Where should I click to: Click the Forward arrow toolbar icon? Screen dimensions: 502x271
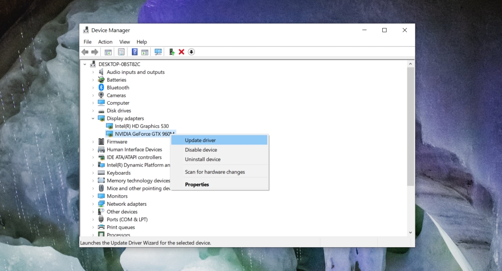click(x=95, y=52)
